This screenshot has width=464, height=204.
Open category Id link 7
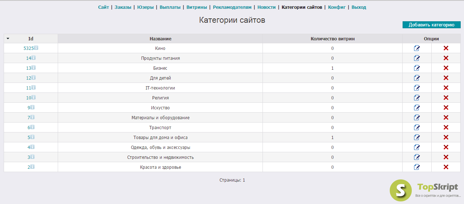[29, 118]
